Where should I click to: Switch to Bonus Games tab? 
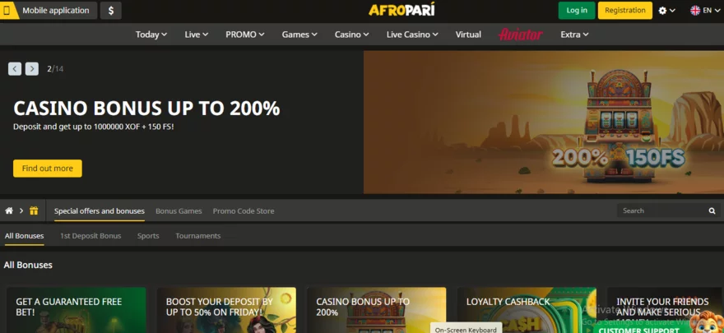tap(179, 210)
